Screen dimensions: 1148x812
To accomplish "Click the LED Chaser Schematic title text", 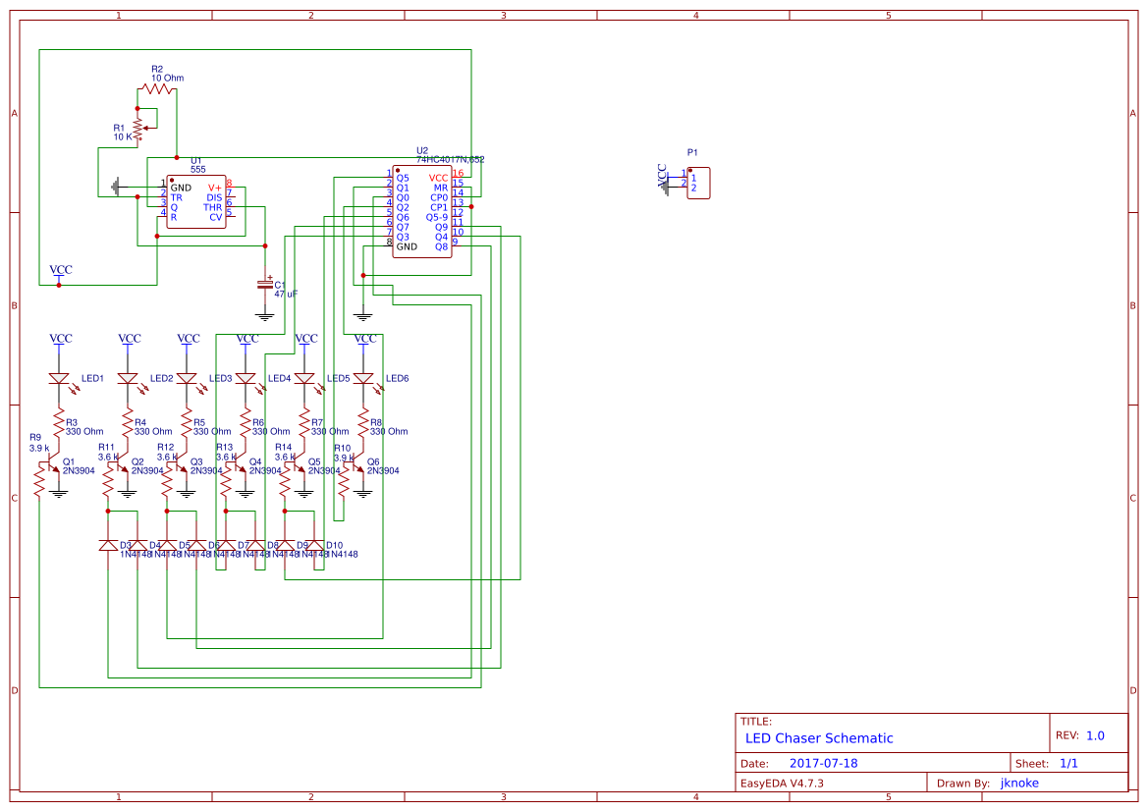I will (x=822, y=737).
